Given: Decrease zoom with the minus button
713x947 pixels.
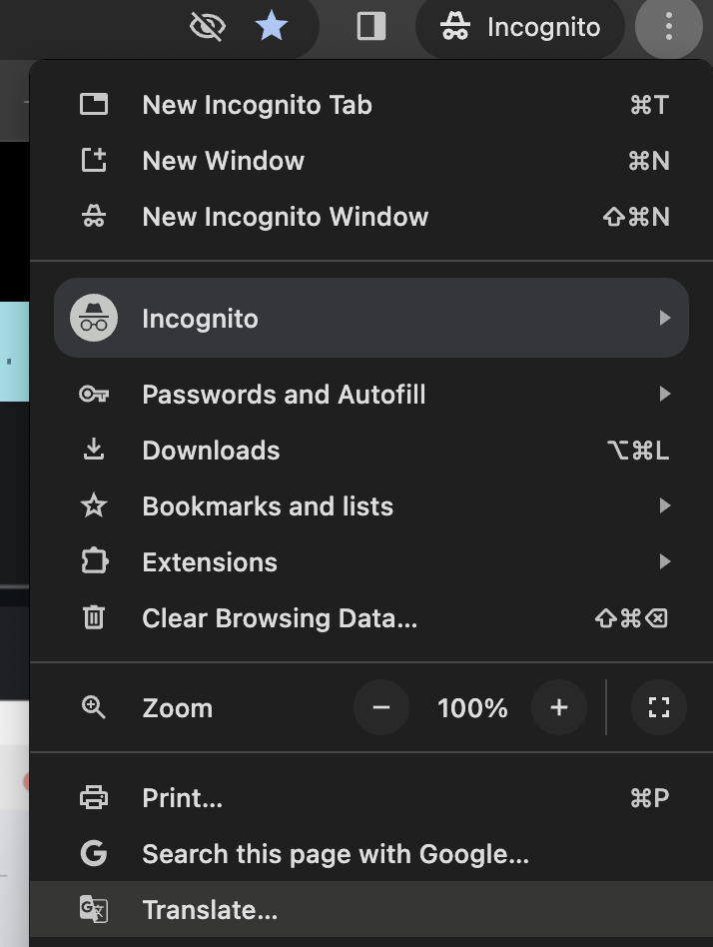Looking at the screenshot, I should coord(380,708).
